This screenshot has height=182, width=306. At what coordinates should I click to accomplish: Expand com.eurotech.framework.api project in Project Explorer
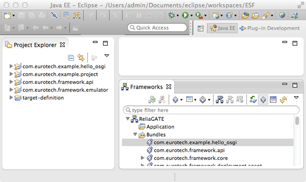(x=11, y=82)
